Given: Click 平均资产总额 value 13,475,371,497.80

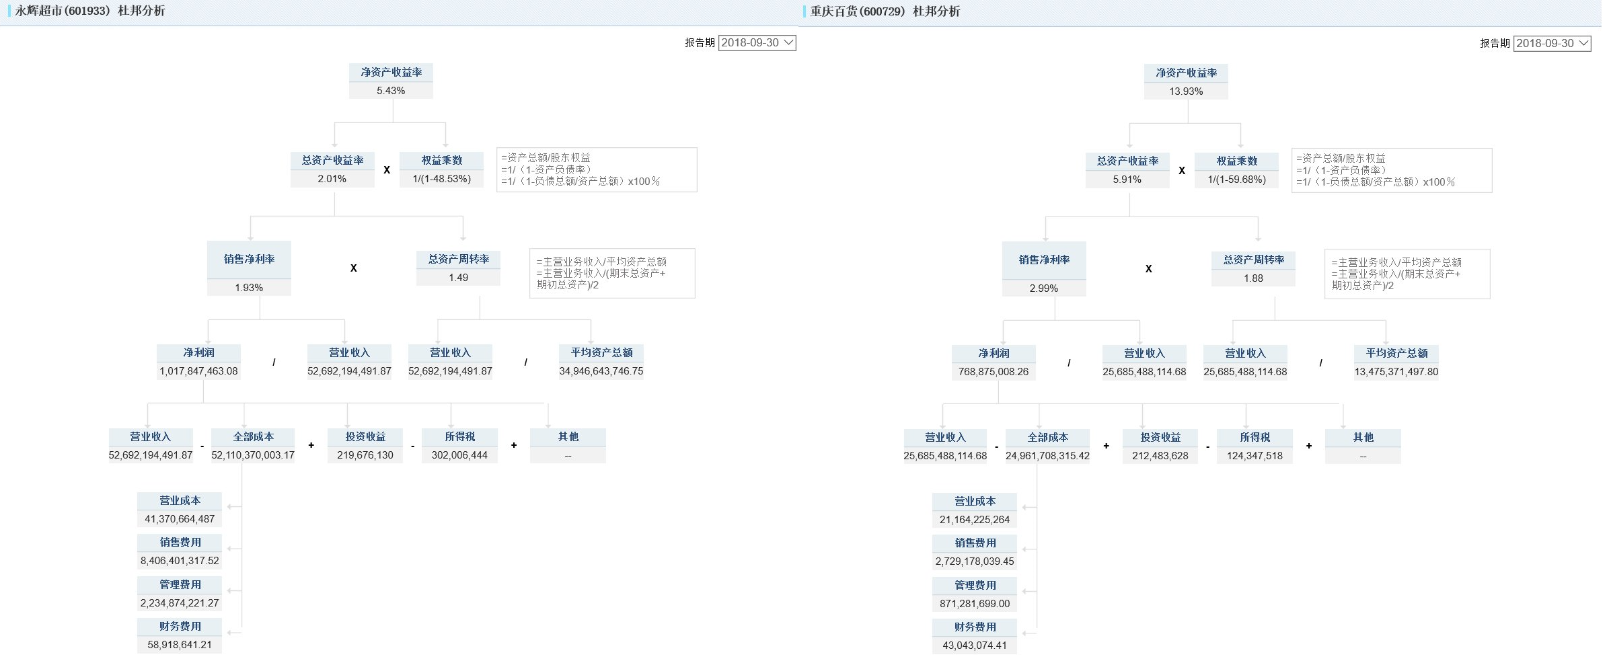Looking at the screenshot, I should click(1396, 372).
